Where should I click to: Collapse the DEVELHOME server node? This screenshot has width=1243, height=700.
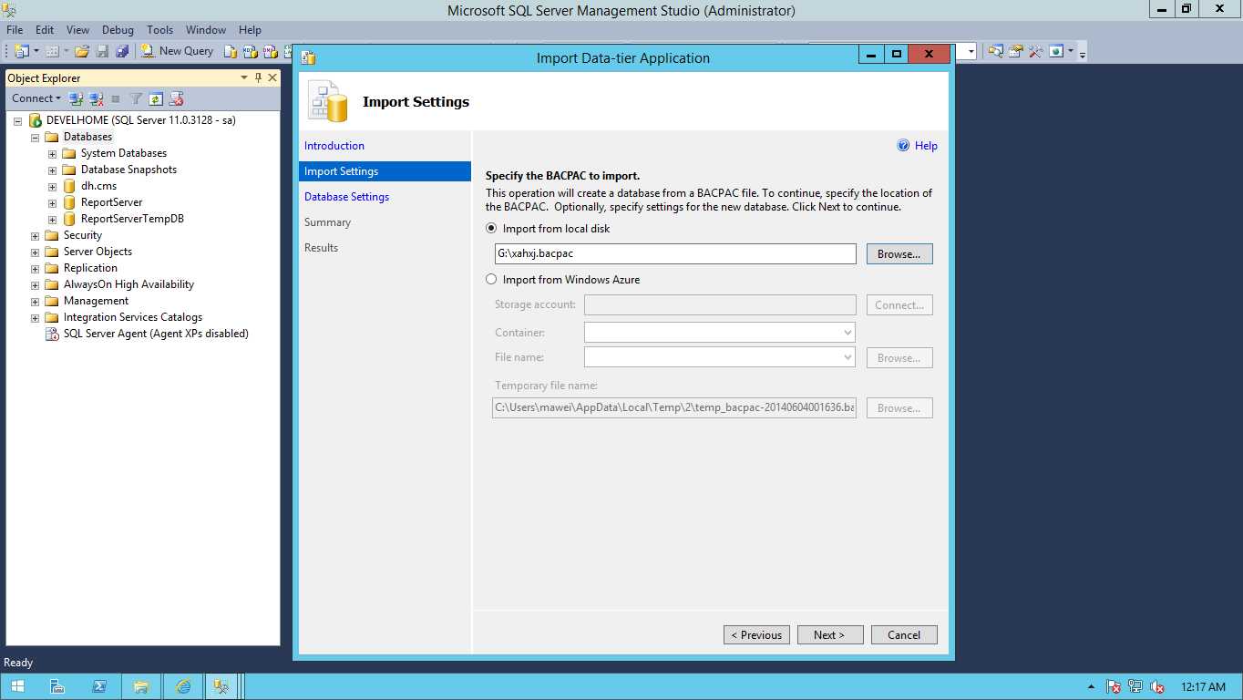click(x=17, y=120)
